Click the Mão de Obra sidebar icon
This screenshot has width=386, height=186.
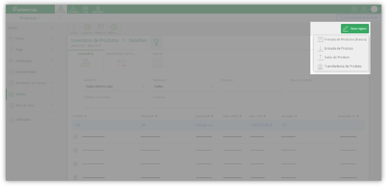click(x=11, y=105)
